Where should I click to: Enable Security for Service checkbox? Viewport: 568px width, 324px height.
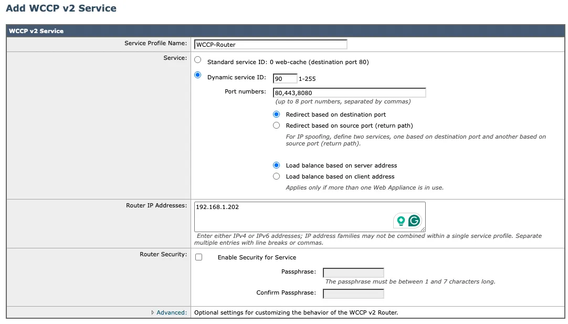click(198, 257)
